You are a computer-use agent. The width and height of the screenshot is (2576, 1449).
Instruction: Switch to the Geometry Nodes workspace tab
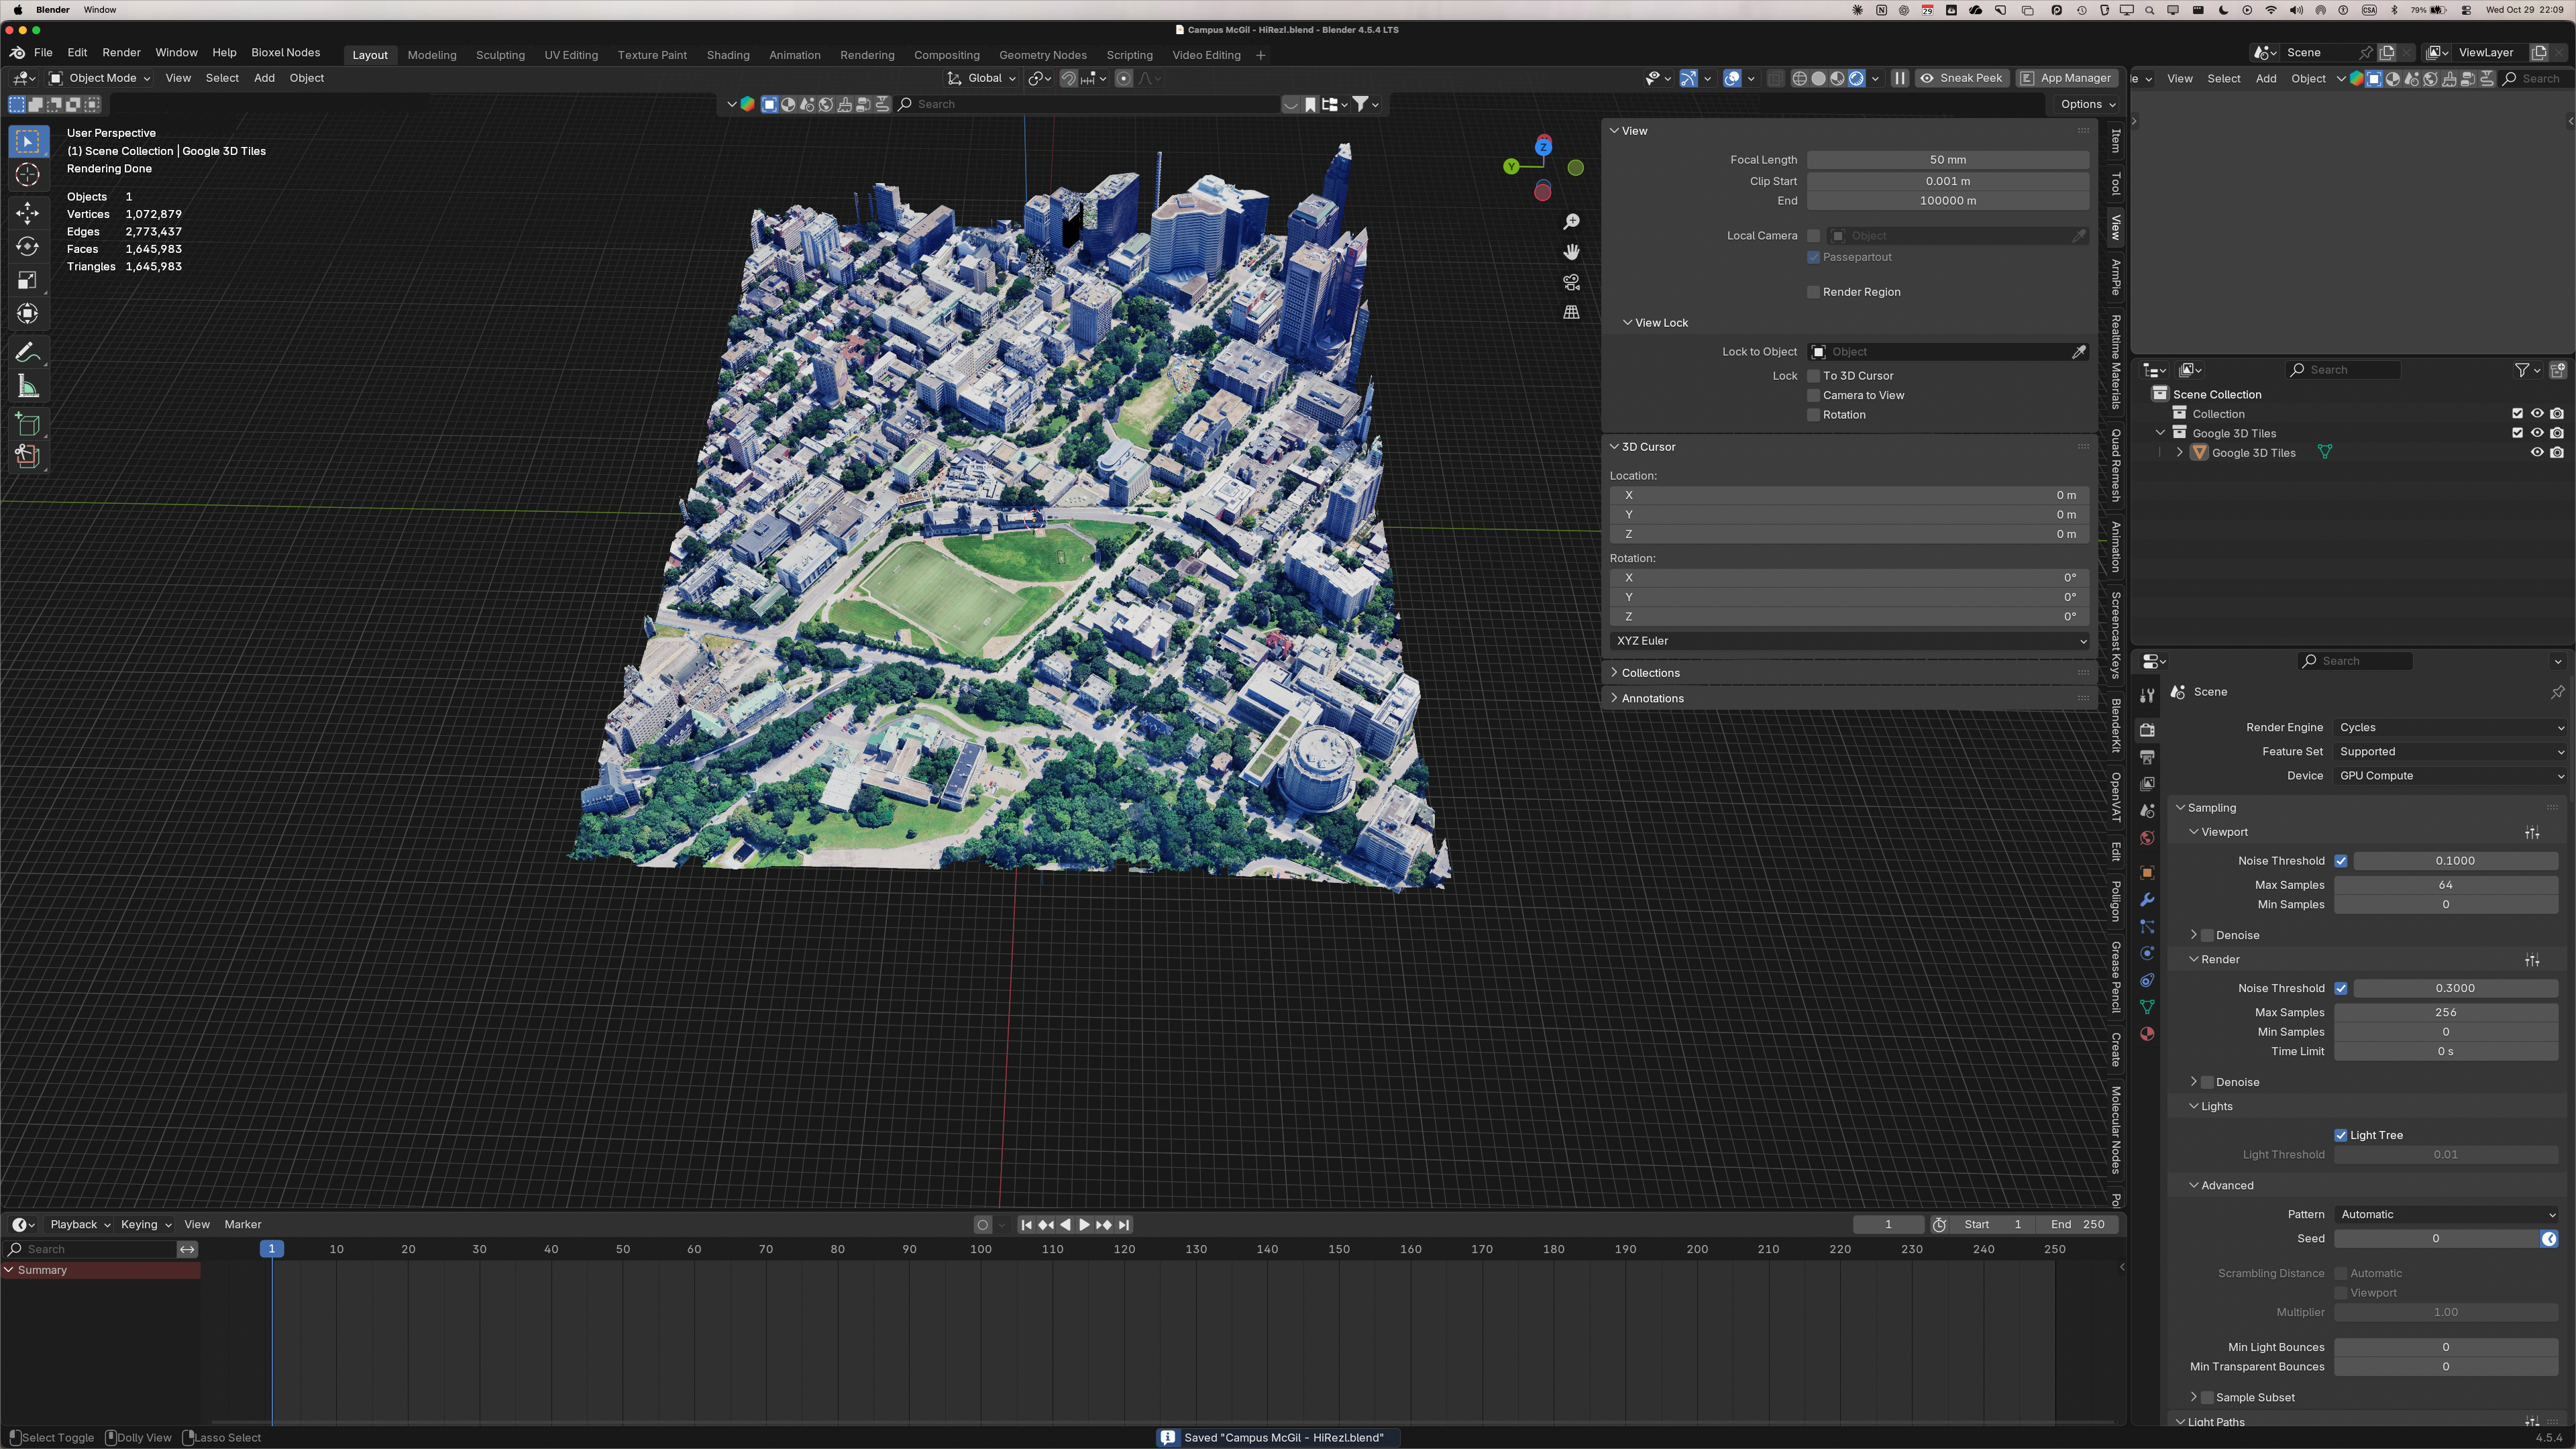(1043, 55)
